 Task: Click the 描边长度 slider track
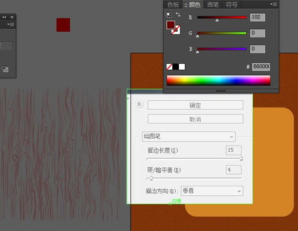click(x=194, y=159)
